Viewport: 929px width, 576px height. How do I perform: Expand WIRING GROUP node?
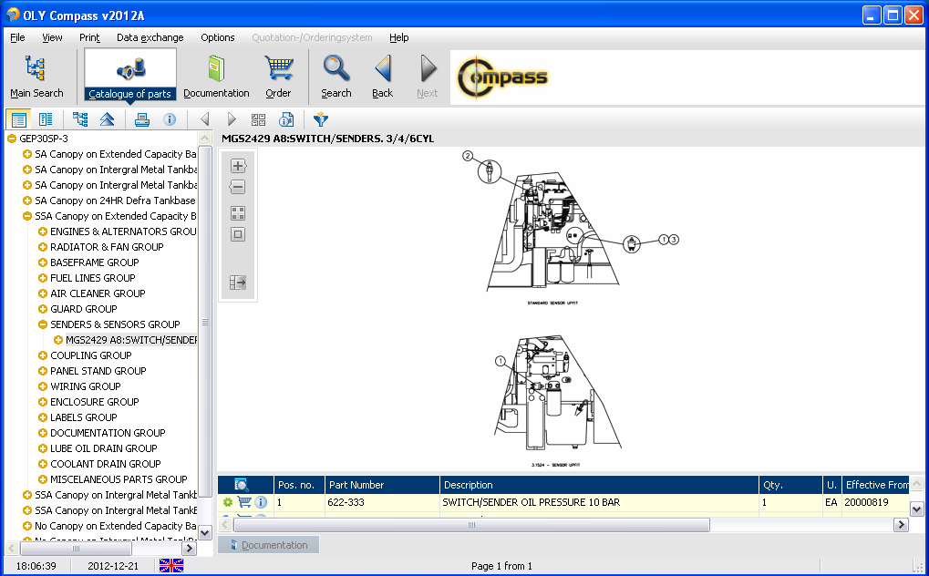pyautogui.click(x=42, y=386)
